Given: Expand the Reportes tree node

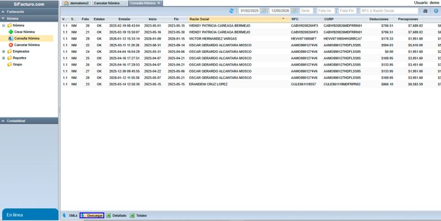Looking at the screenshot, I should (4, 58).
